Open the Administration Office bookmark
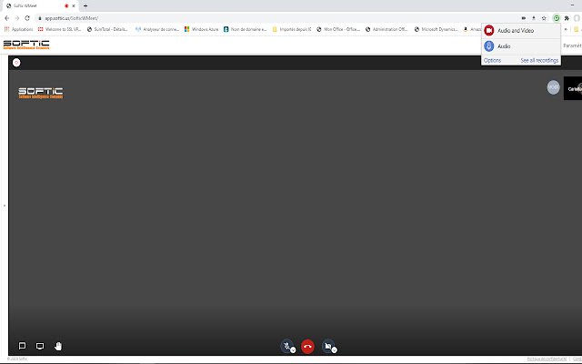Viewport: 582px width, 364px height. [386, 29]
